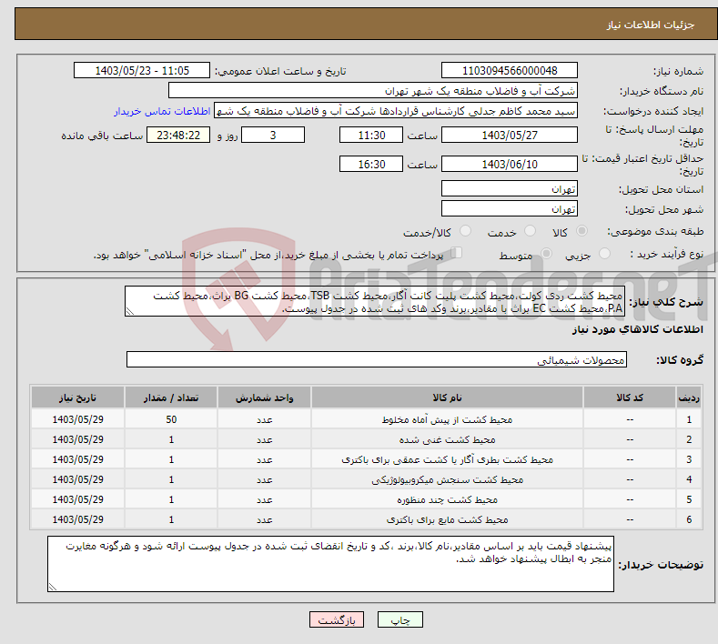Click the deadline time field 11:30
718x644 pixels.
tap(371, 135)
